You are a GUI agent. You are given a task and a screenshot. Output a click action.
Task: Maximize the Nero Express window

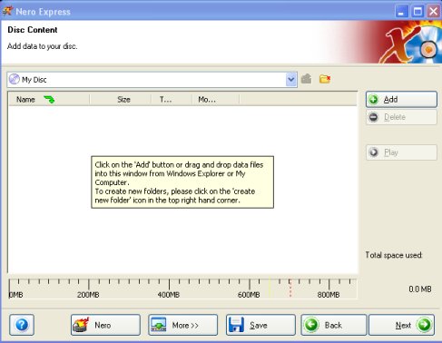[417, 12]
